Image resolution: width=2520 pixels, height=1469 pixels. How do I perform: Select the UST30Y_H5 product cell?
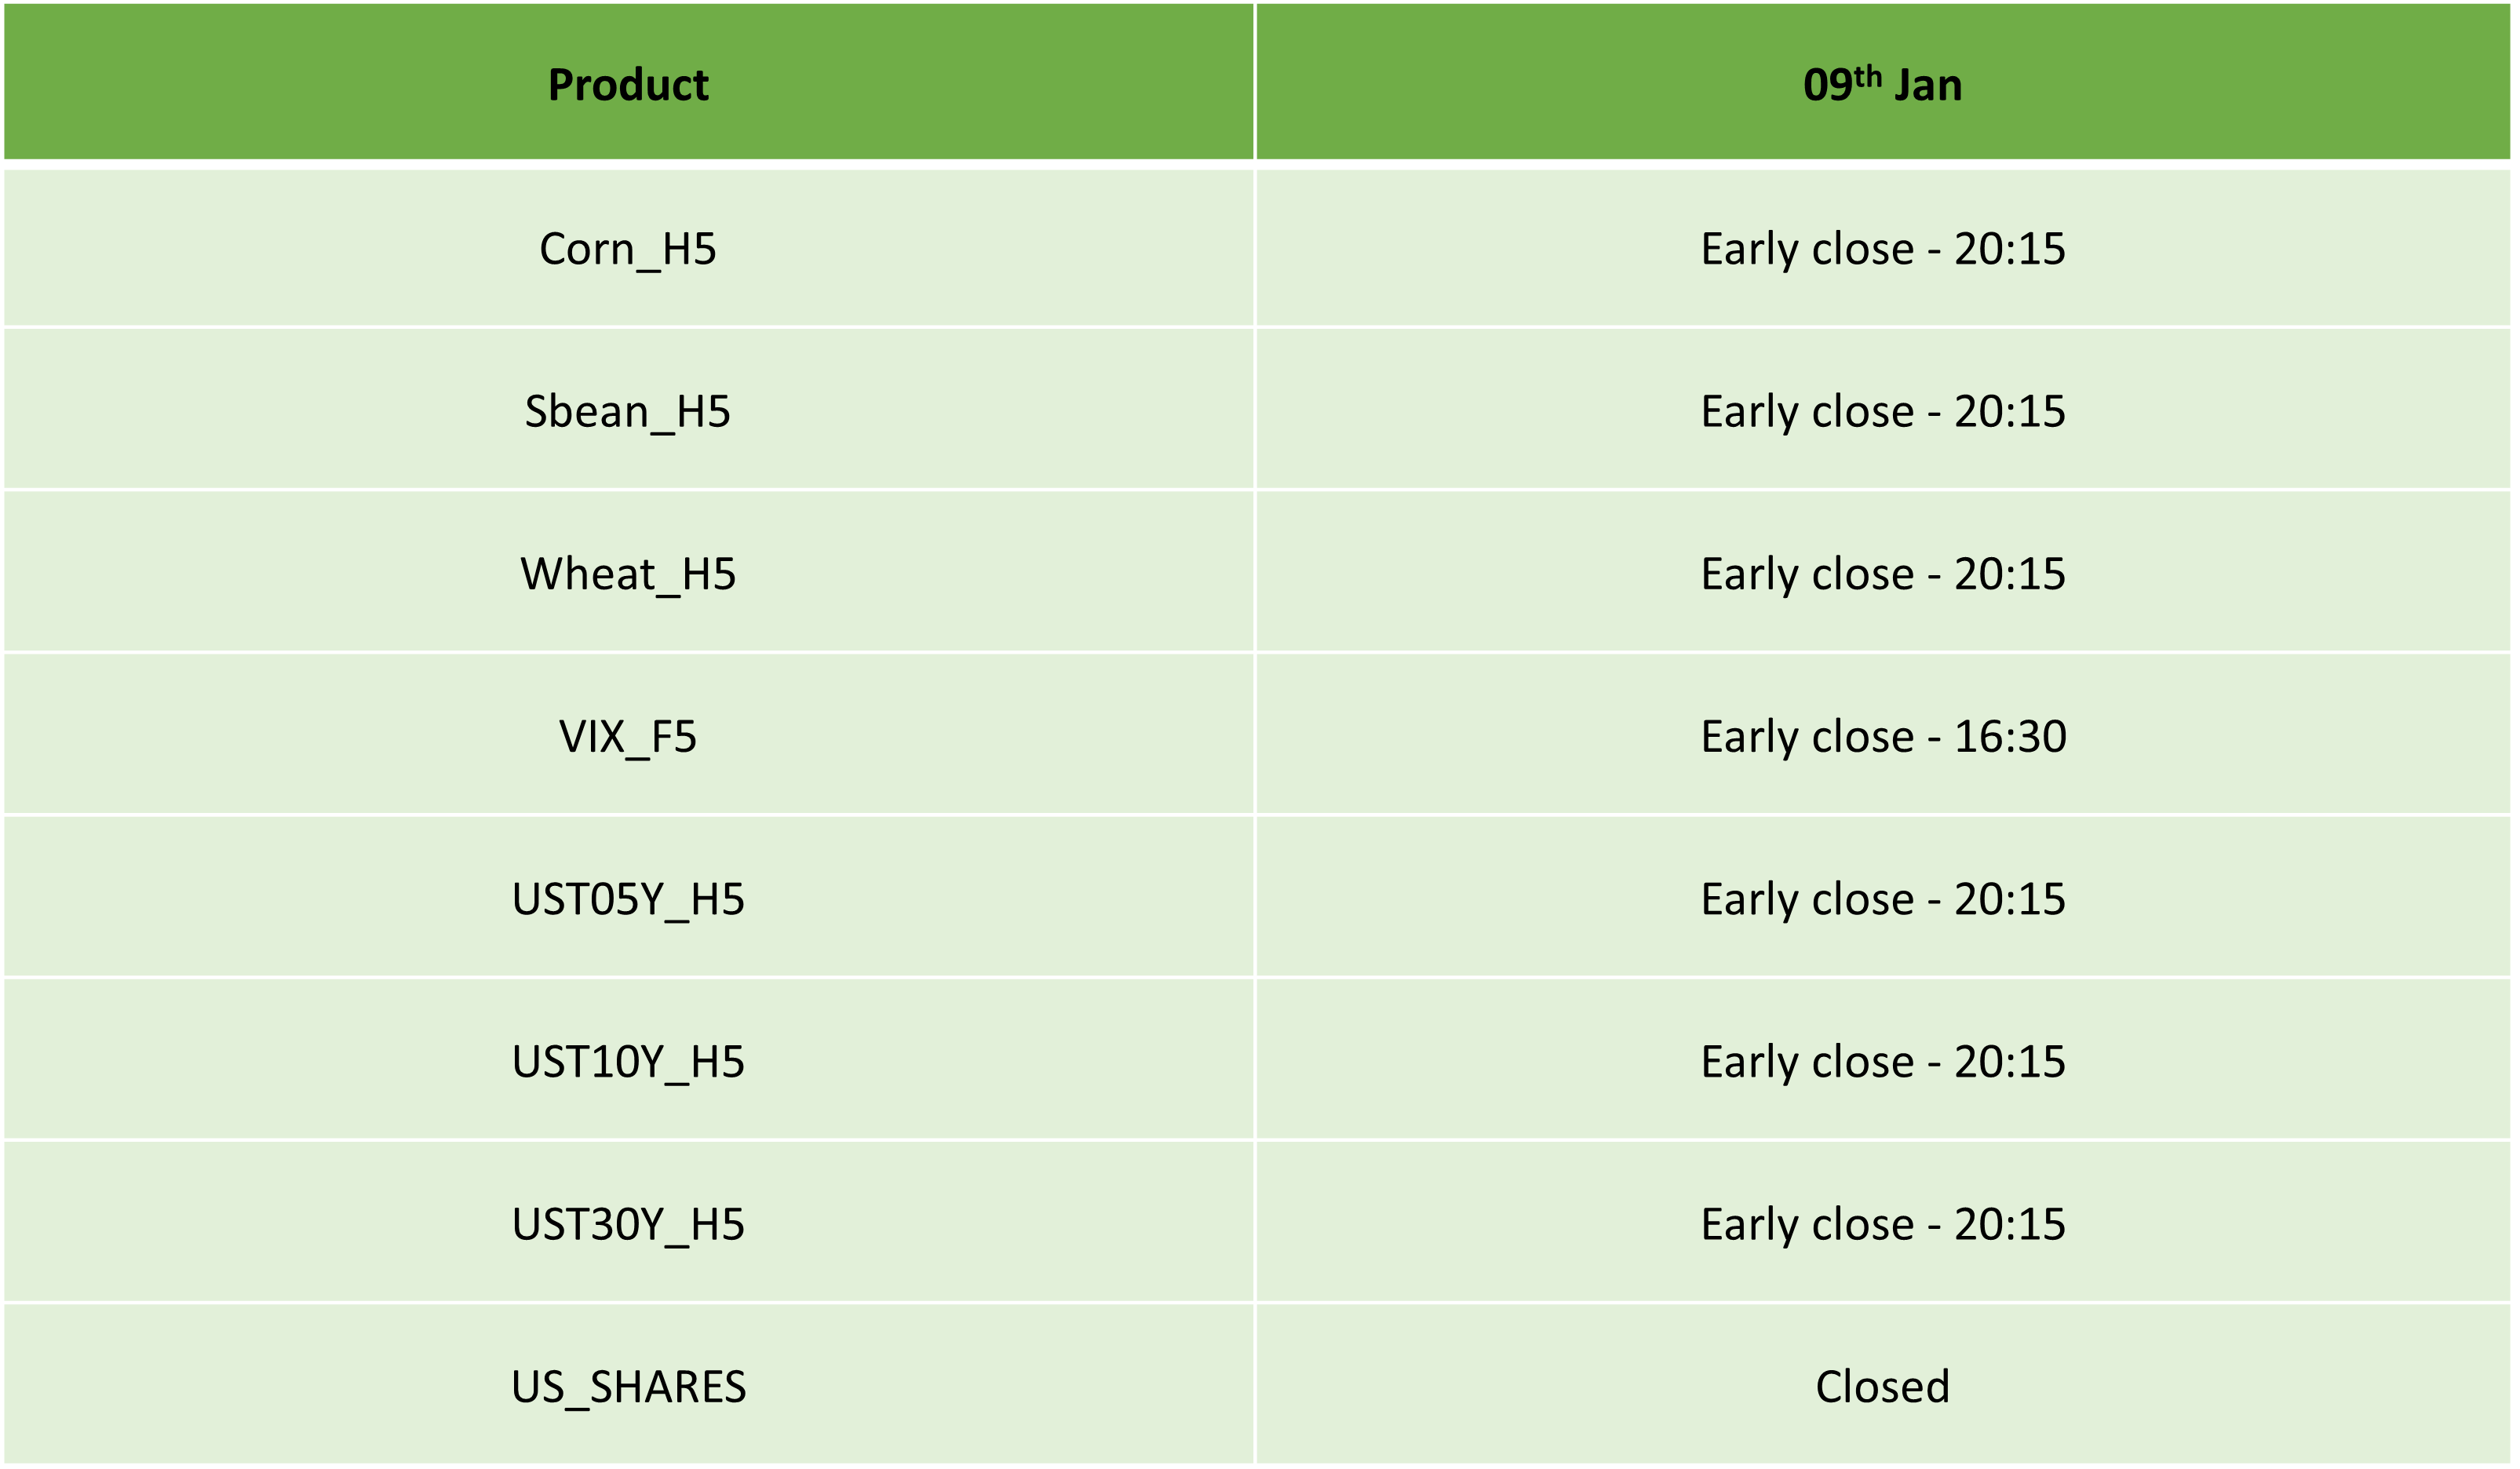tap(628, 1222)
